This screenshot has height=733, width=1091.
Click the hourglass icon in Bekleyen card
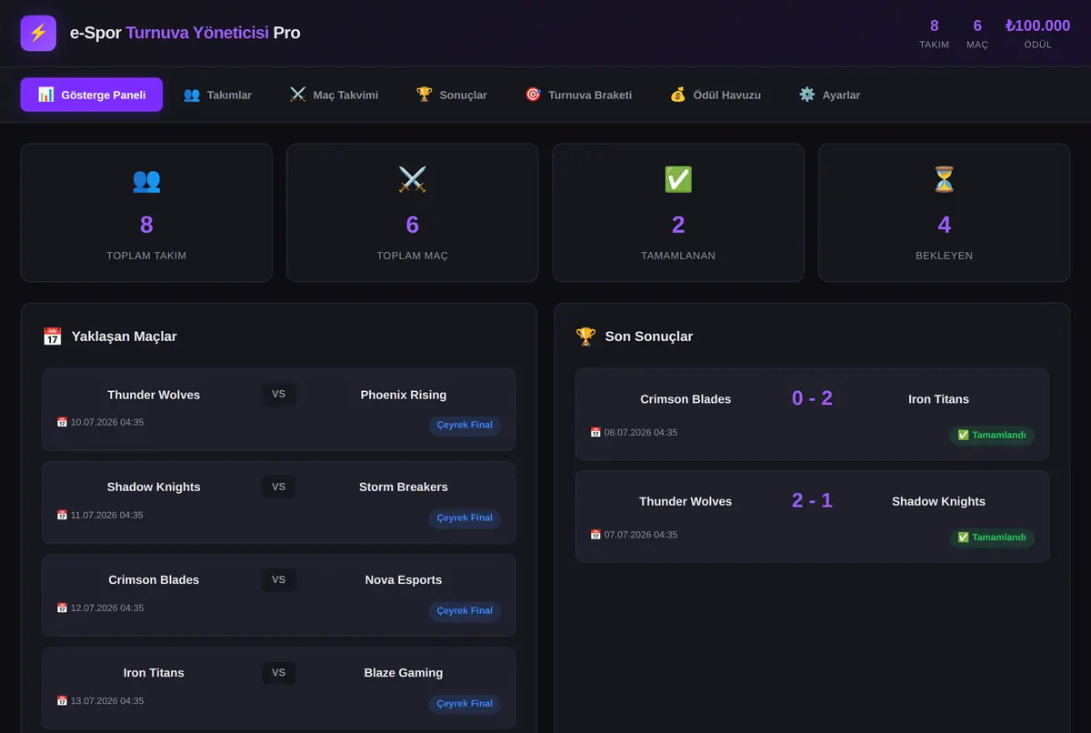pyautogui.click(x=945, y=180)
